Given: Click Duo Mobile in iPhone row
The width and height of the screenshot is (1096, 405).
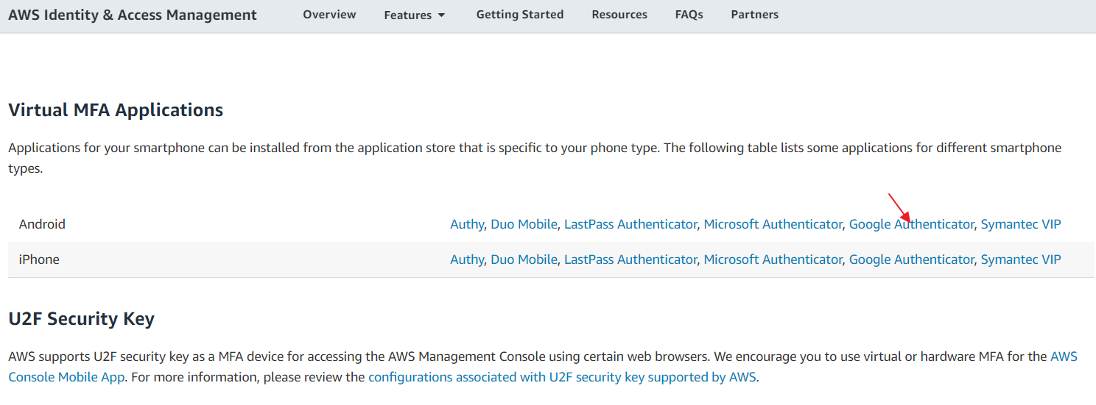Looking at the screenshot, I should [524, 259].
